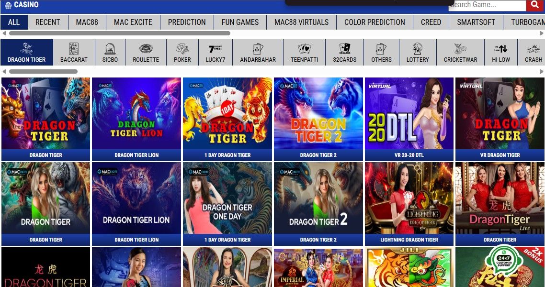Open the 24x7 customer support chat

click(x=503, y=261)
